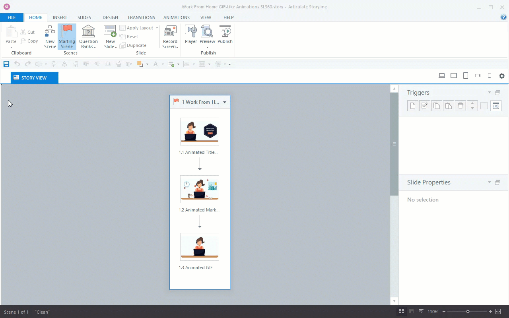
Task: Click the Slide Master presentation icon in status bar
Action: [421, 312]
